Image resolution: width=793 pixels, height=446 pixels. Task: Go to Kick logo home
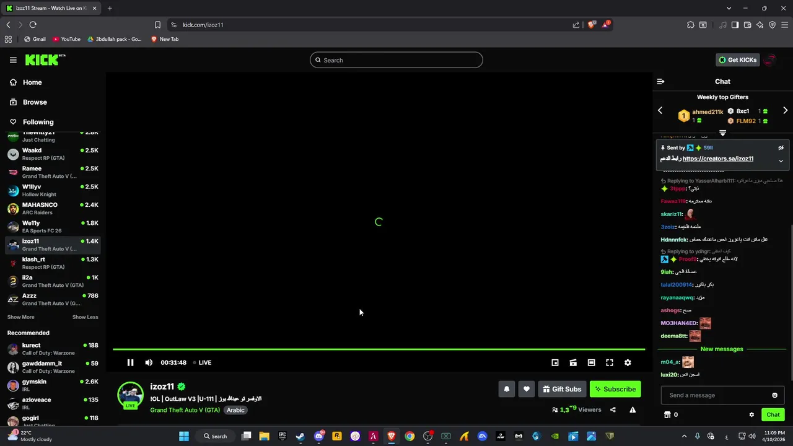coord(45,59)
